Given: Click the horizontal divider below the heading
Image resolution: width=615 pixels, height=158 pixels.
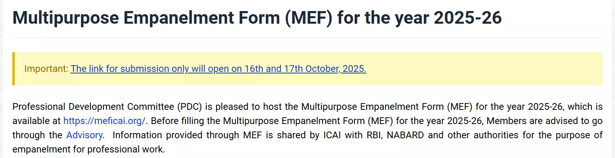Looking at the screenshot, I should point(307,38).
